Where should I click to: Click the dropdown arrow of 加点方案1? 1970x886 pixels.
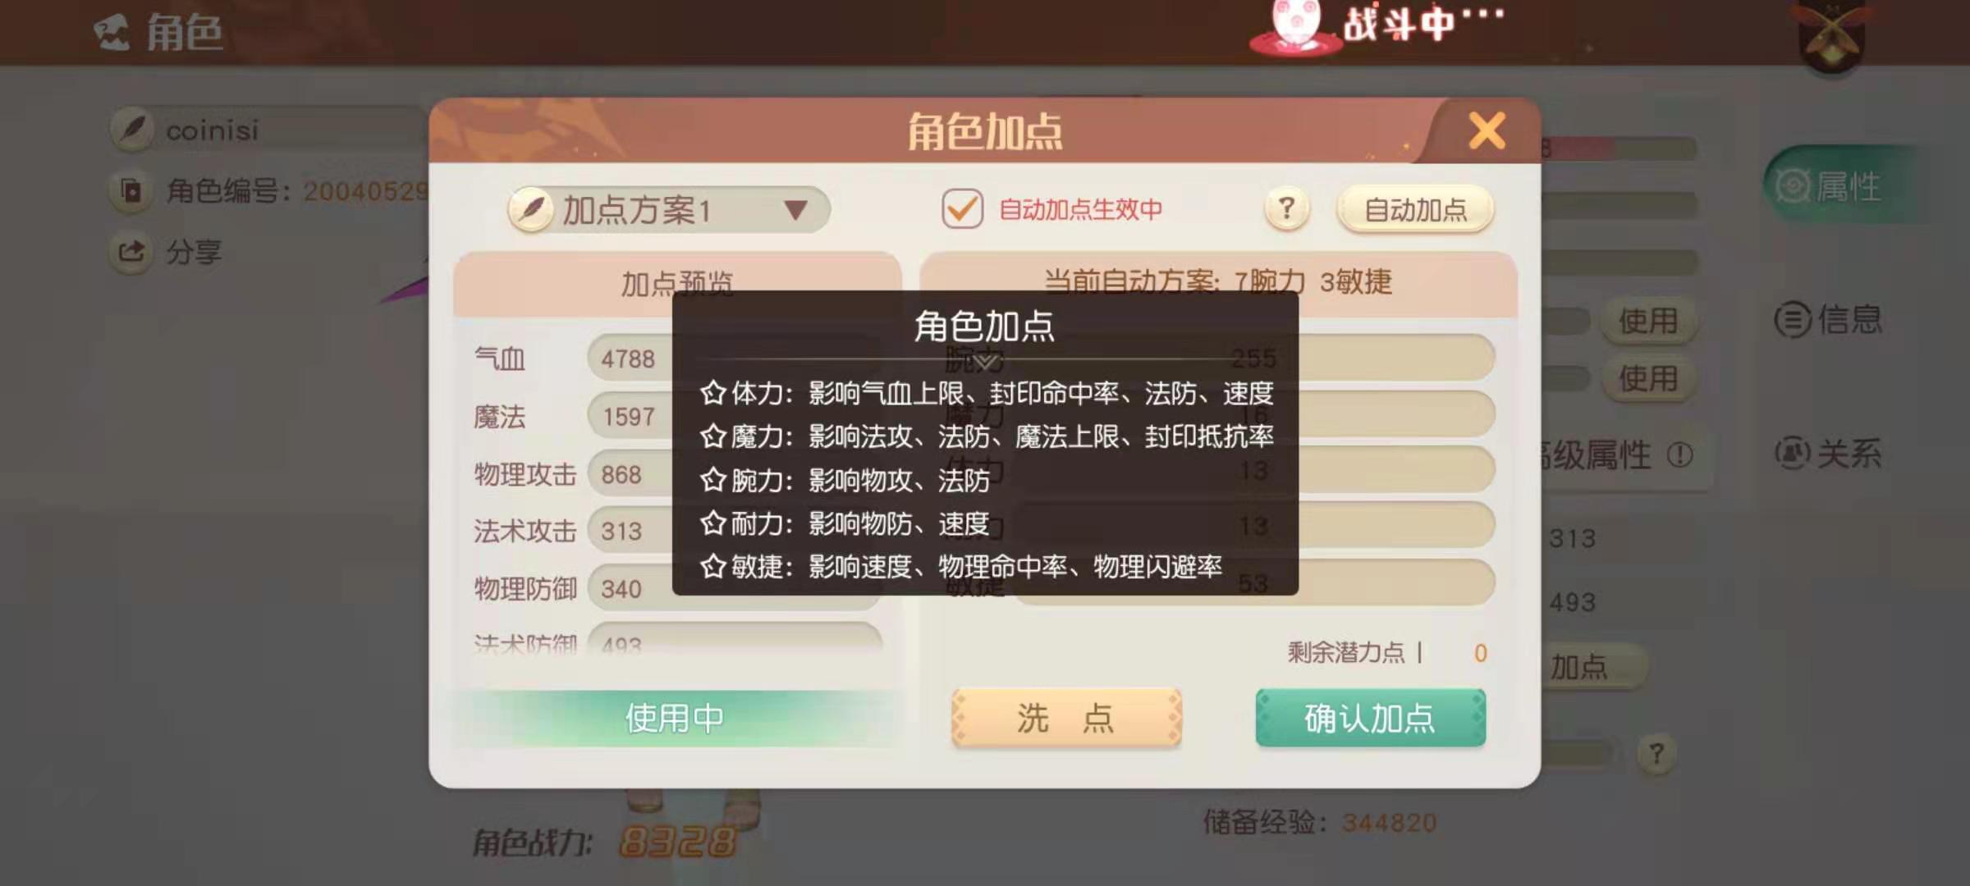click(x=795, y=210)
